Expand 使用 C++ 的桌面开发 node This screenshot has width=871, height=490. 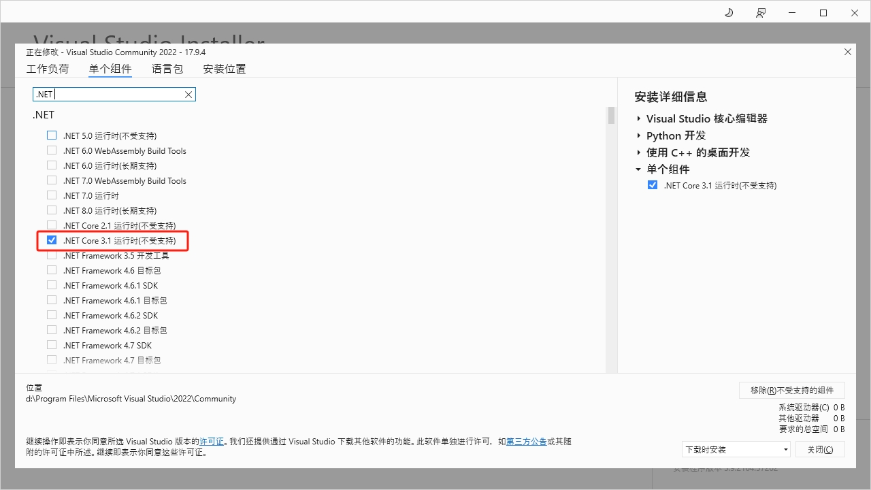[x=639, y=152]
